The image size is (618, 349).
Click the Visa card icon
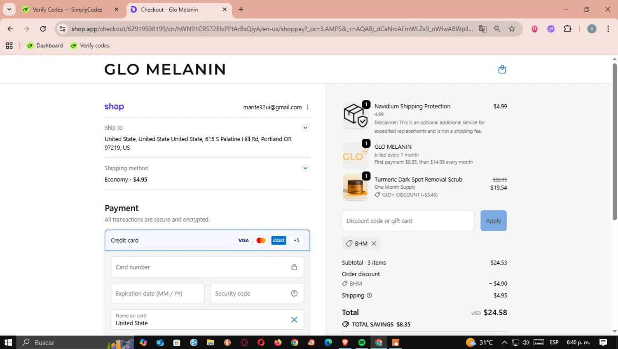click(x=243, y=240)
